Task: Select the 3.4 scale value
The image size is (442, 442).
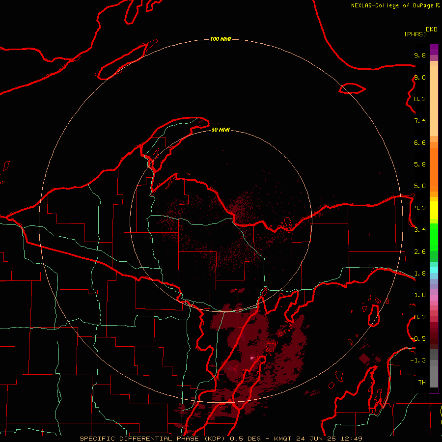Action: click(x=420, y=229)
